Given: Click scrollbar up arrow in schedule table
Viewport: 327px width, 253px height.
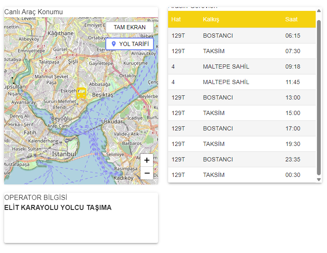Looking at the screenshot, I should point(319,12).
